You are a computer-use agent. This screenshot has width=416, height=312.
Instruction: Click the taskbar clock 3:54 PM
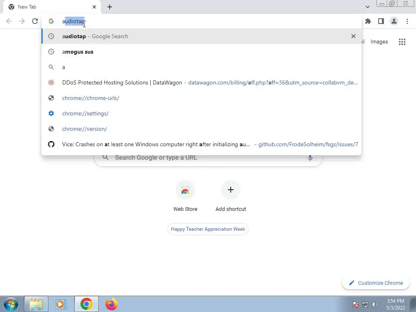(x=396, y=304)
